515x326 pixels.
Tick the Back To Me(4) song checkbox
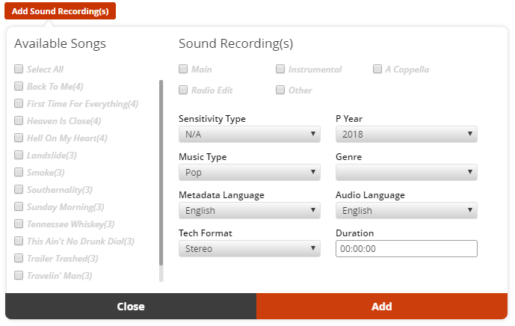click(19, 86)
